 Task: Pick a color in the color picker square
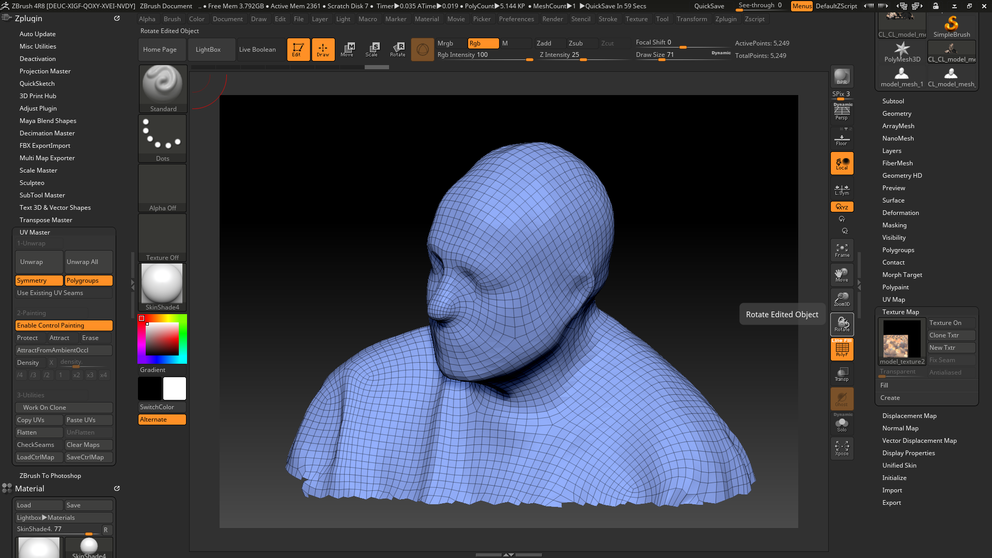(x=162, y=339)
